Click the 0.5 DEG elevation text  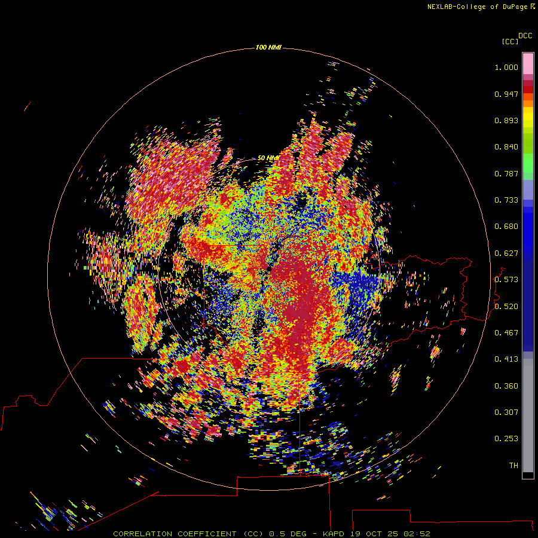click(x=288, y=534)
